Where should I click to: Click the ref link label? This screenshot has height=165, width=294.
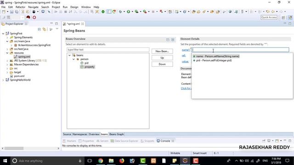point(184,55)
